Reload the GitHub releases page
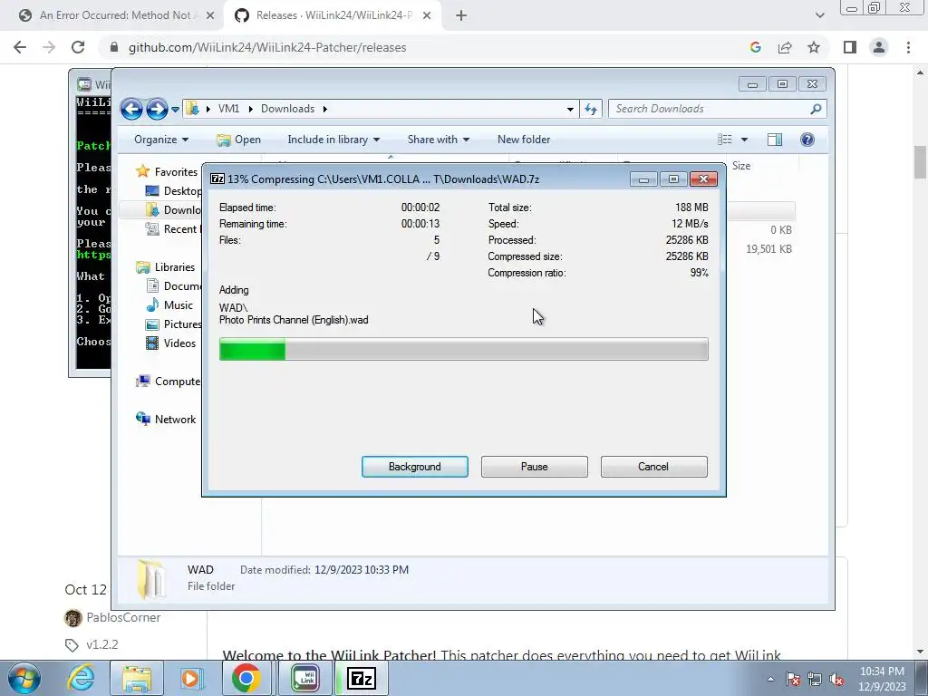Screen dimensions: 928x696 78,47
